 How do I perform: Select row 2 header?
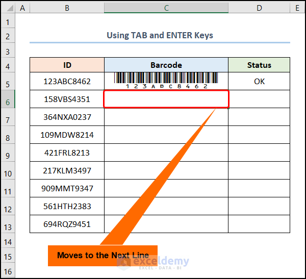click(8, 35)
